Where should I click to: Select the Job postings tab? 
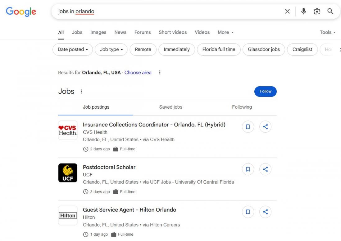tap(96, 107)
